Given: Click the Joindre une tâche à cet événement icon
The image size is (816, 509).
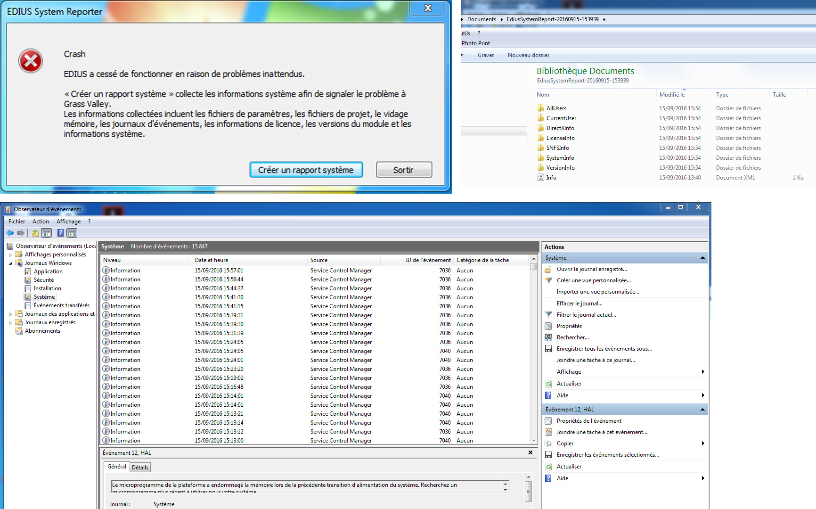Looking at the screenshot, I should click(548, 432).
